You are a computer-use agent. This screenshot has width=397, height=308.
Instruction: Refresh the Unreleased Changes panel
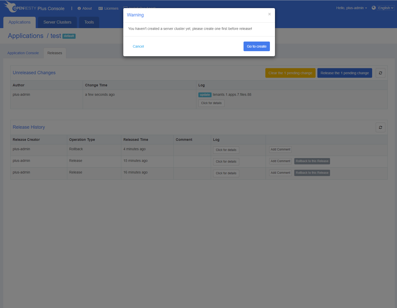tap(380, 73)
